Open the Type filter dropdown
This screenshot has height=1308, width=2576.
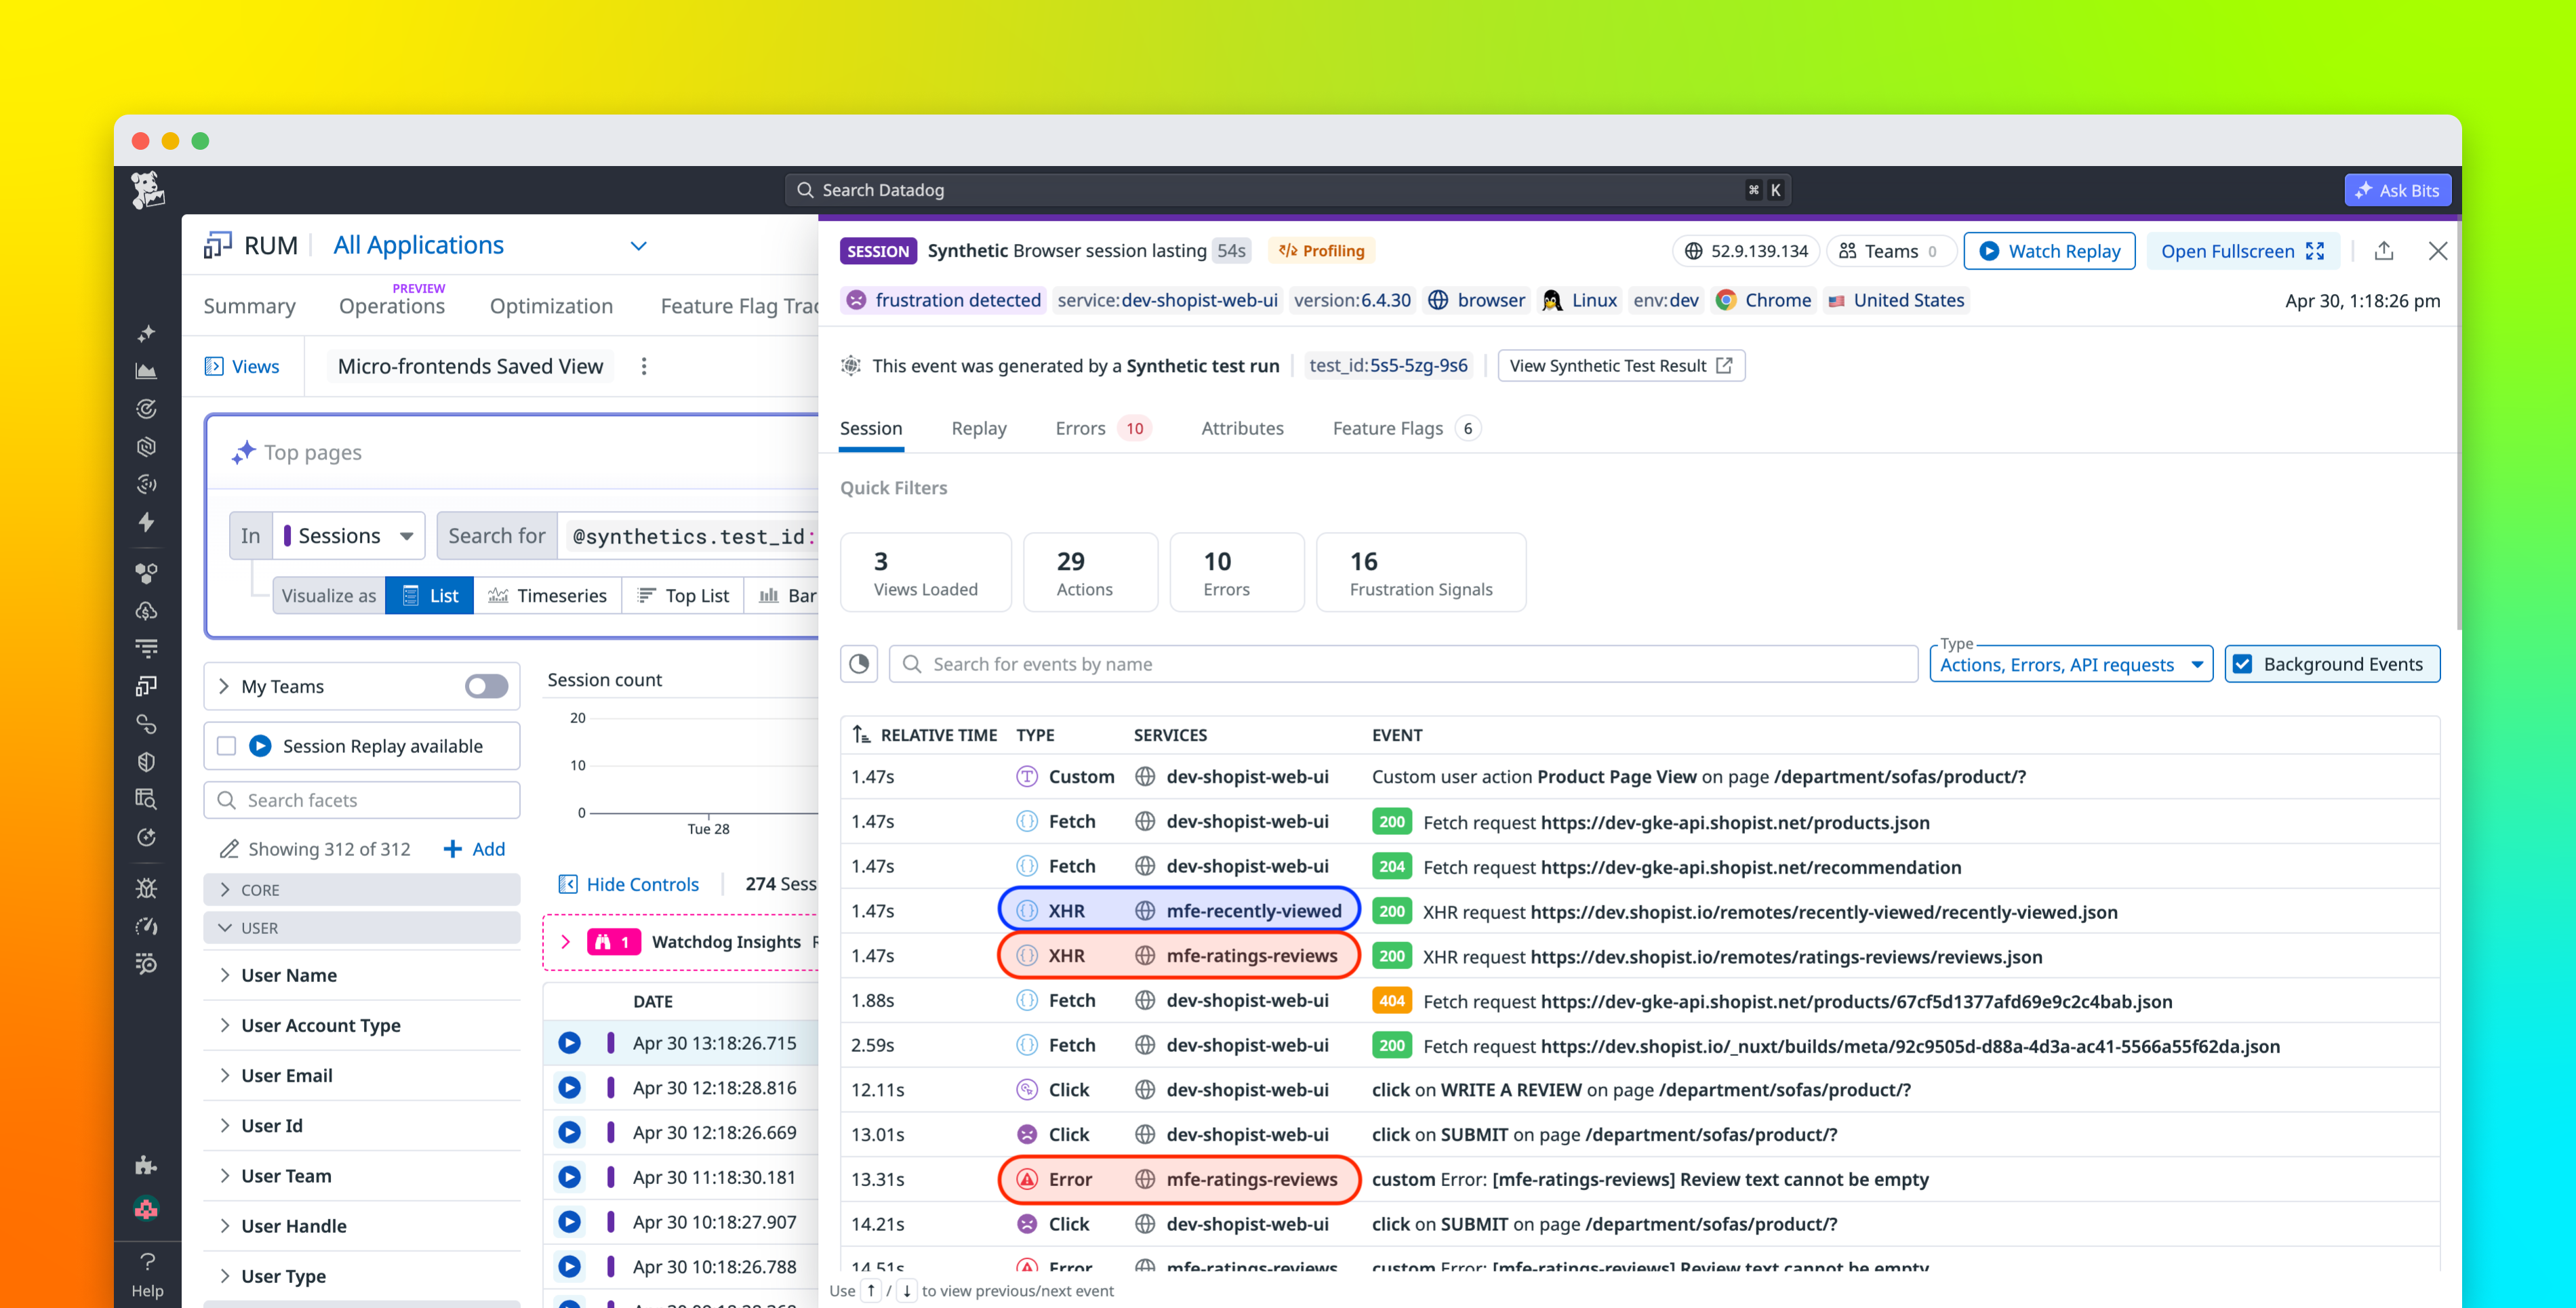(x=2071, y=664)
